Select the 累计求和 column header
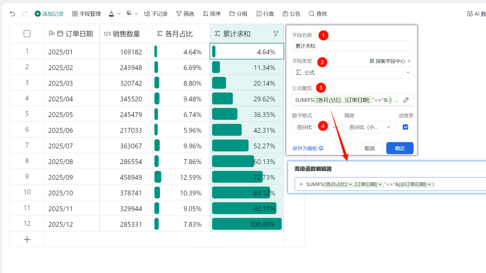The image size is (486, 273). pyautogui.click(x=247, y=34)
